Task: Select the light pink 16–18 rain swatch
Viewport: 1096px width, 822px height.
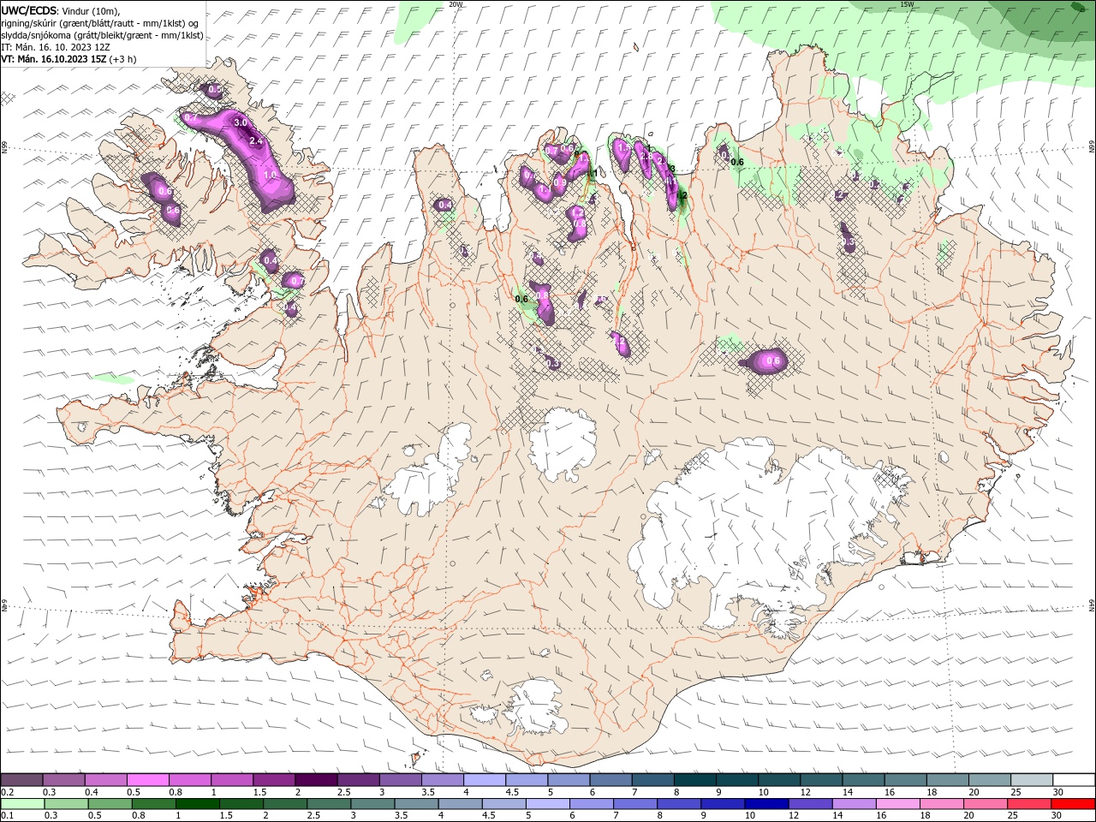Action: pyautogui.click(x=898, y=804)
